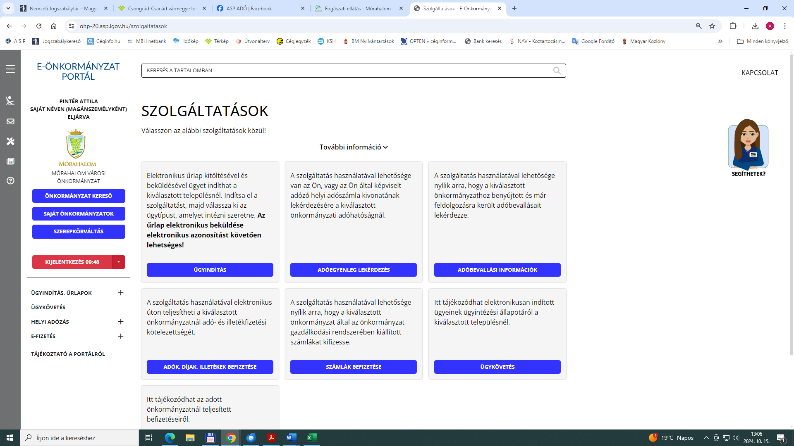Switch to Nemzeti Jogszabálytár tab
The image size is (794, 446).
coord(63,8)
